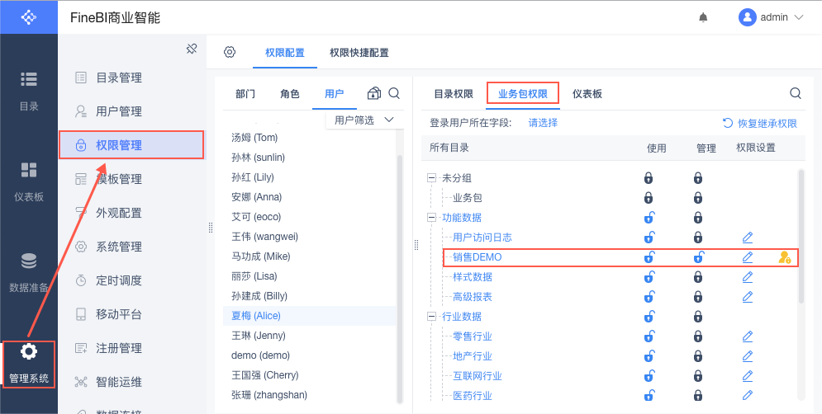The height and width of the screenshot is (414, 822).
Task: Switch to the 权限快捷配置 tab
Action: [359, 53]
